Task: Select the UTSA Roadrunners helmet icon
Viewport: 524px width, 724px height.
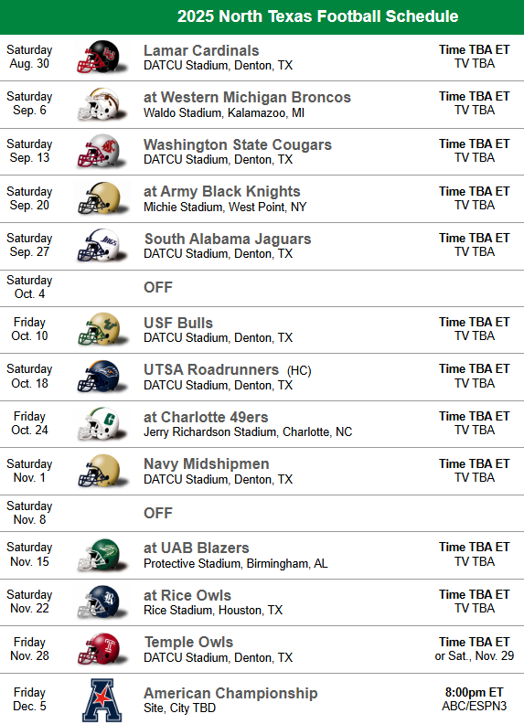Action: (x=102, y=377)
